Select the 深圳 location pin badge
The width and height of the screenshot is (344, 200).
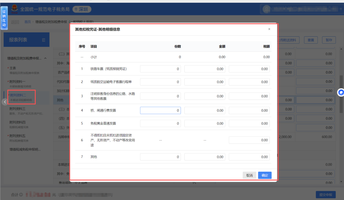pyautogui.click(x=82, y=9)
